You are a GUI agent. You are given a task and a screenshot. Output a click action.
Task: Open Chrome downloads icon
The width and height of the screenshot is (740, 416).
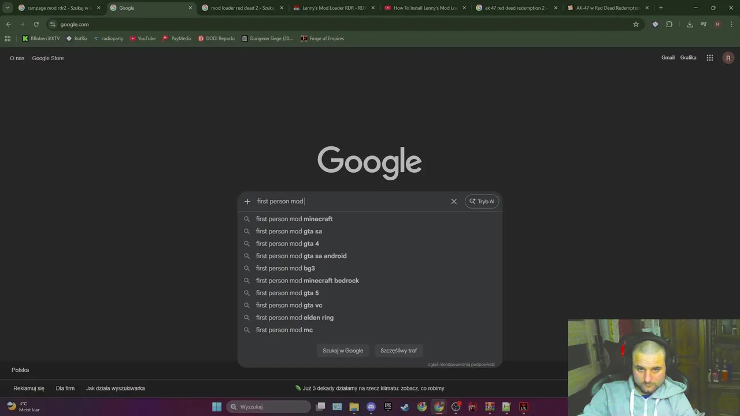(x=690, y=24)
